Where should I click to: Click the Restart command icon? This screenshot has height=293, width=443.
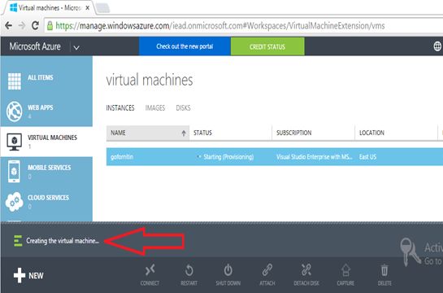[189, 270]
